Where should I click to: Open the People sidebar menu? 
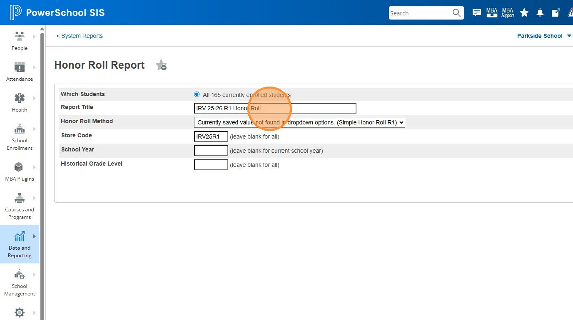(20, 41)
